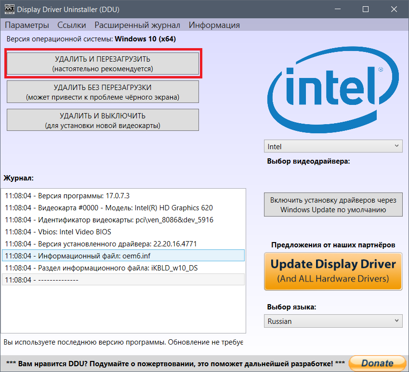Open the Параметры menu

pyautogui.click(x=27, y=25)
